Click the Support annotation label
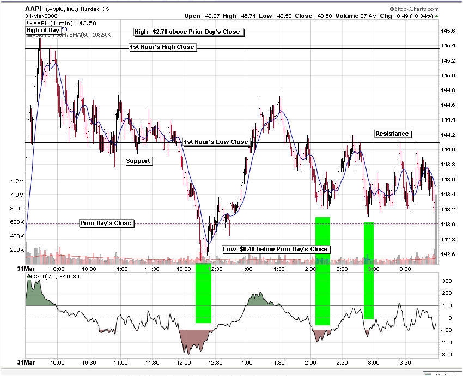This screenshot has width=463, height=376. (x=139, y=161)
